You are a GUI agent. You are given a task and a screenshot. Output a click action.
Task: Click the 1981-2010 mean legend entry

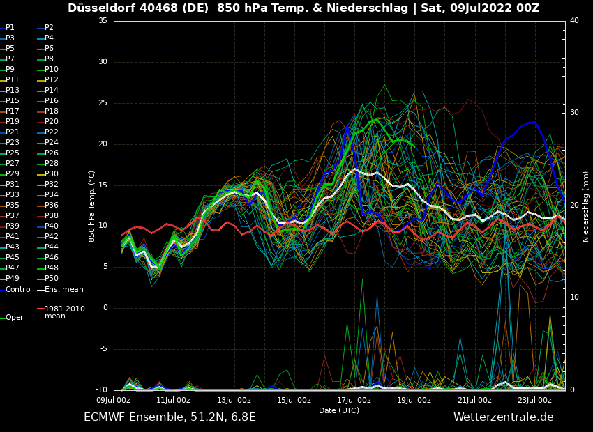pyautogui.click(x=64, y=312)
